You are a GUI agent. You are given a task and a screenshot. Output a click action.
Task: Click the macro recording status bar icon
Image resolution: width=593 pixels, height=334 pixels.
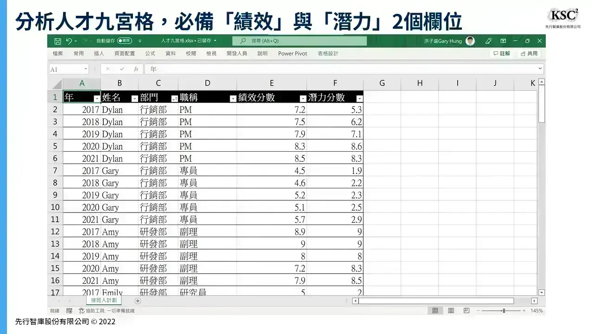click(69, 310)
